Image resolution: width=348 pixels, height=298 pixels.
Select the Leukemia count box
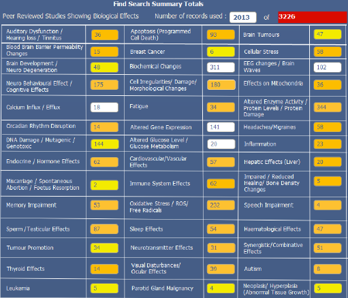[x=104, y=288]
